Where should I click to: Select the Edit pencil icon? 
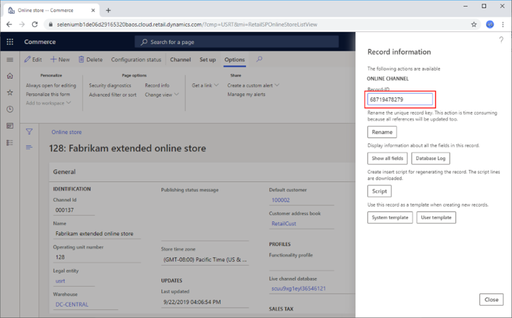27,59
